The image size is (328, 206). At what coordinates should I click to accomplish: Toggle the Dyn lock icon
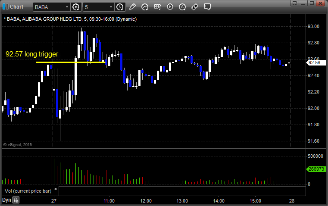click(16, 200)
